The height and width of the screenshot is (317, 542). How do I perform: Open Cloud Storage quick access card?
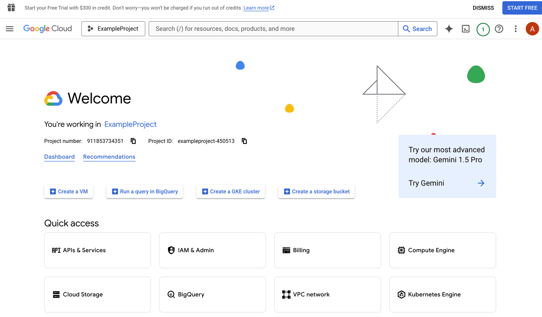[97, 294]
